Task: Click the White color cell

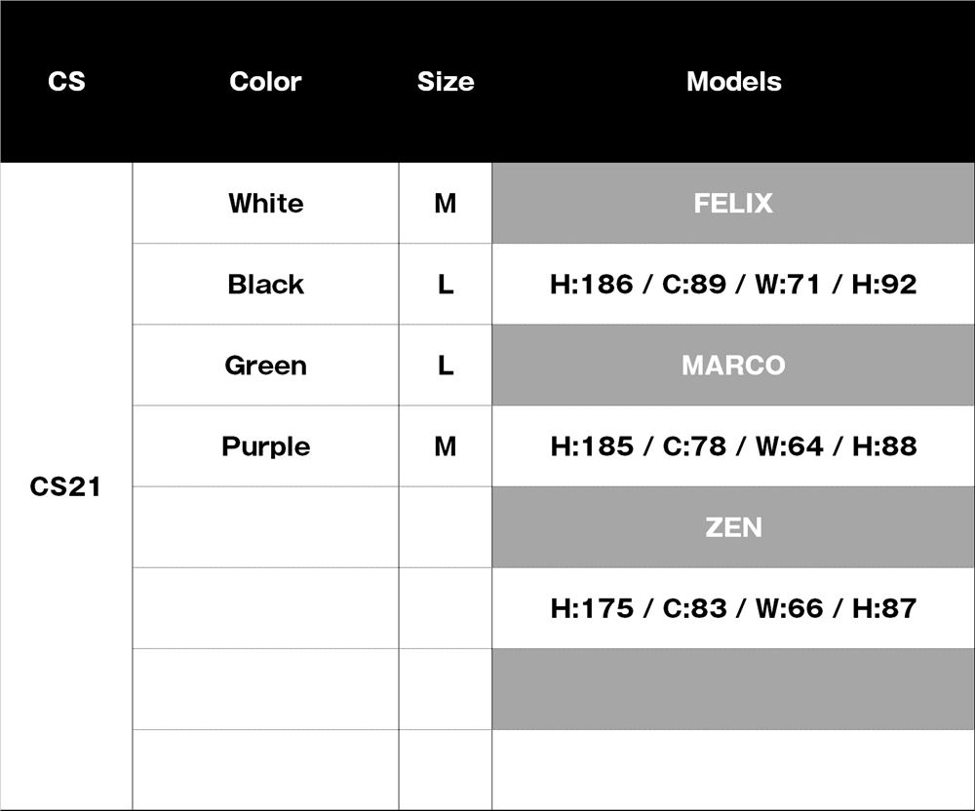Action: click(x=265, y=204)
